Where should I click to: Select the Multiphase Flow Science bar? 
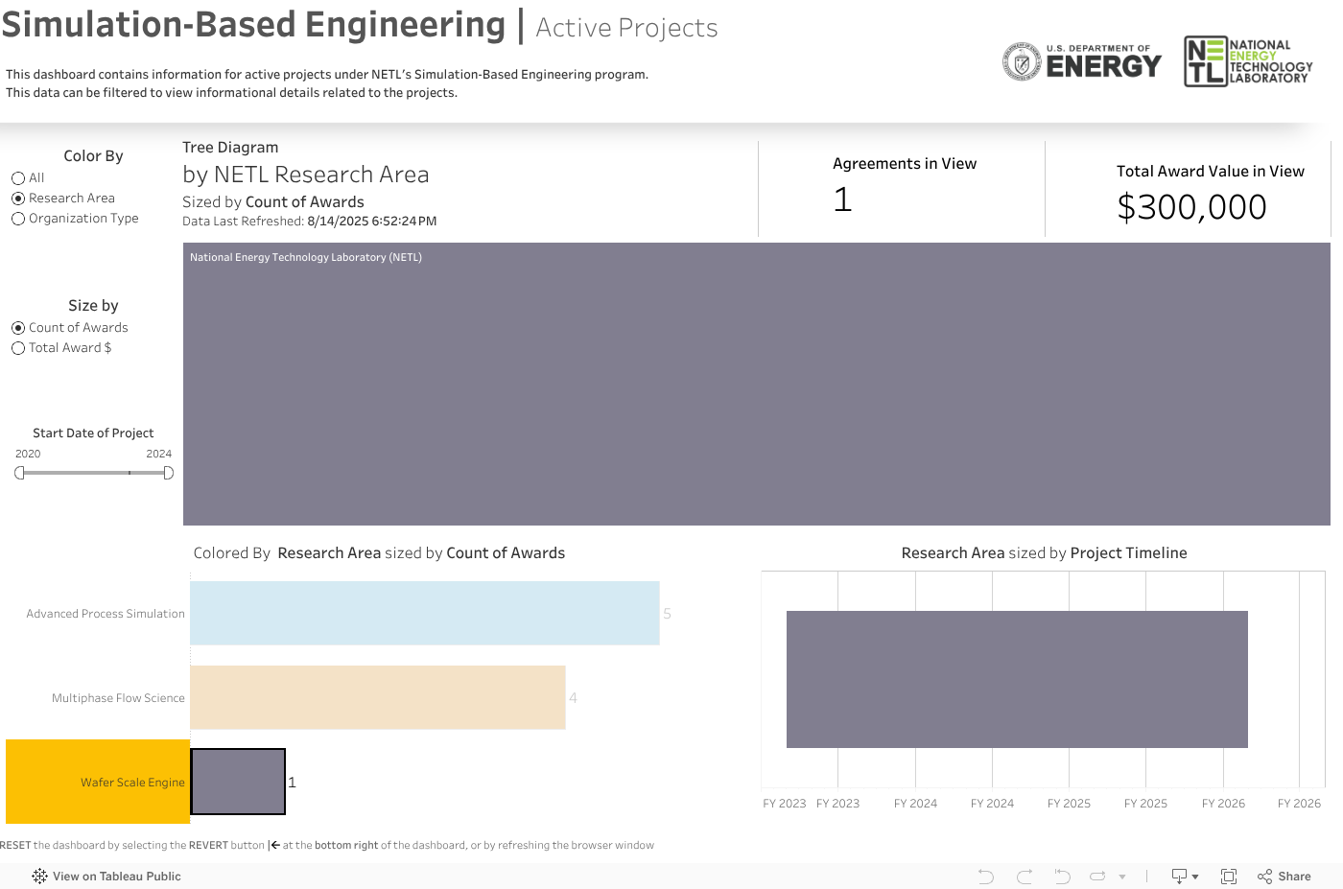tap(377, 697)
